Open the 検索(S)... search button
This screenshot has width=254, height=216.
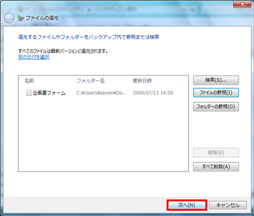[x=216, y=80]
